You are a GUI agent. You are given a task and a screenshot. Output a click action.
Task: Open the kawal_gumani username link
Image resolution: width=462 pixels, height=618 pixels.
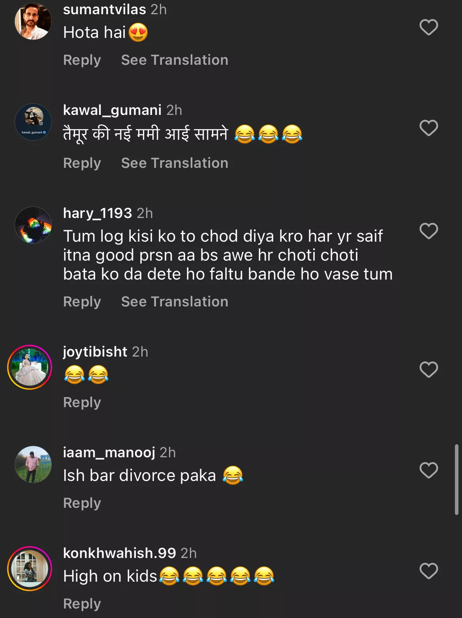pyautogui.click(x=112, y=110)
